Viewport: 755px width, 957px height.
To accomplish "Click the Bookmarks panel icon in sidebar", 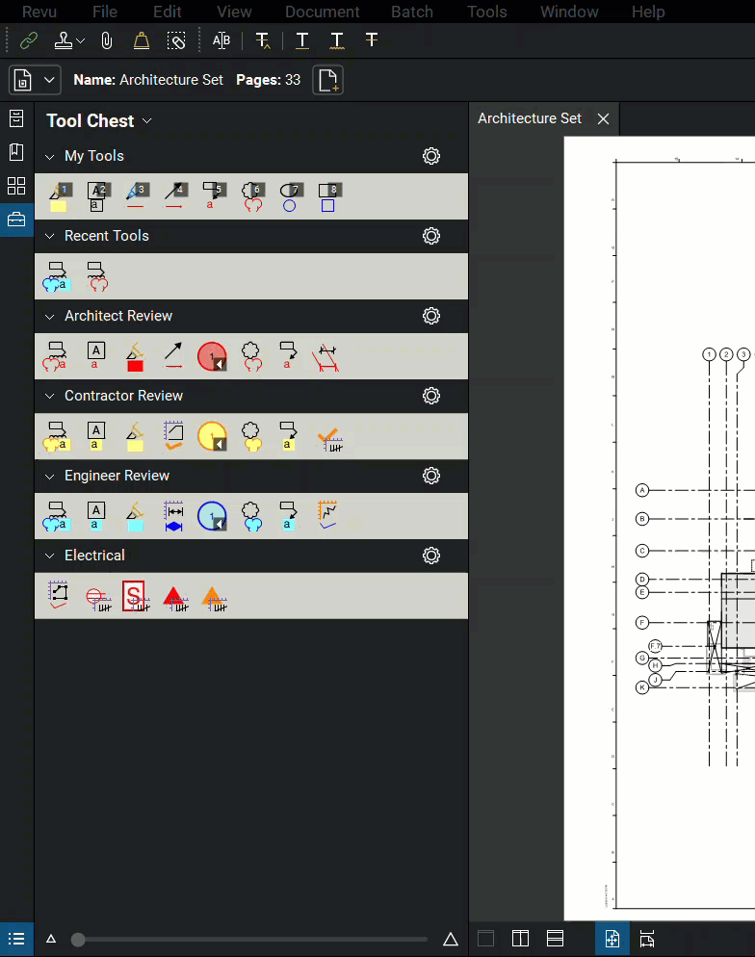I will pyautogui.click(x=16, y=152).
